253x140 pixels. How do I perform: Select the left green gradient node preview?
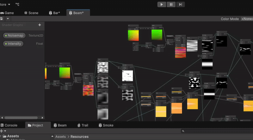click(x=65, y=73)
